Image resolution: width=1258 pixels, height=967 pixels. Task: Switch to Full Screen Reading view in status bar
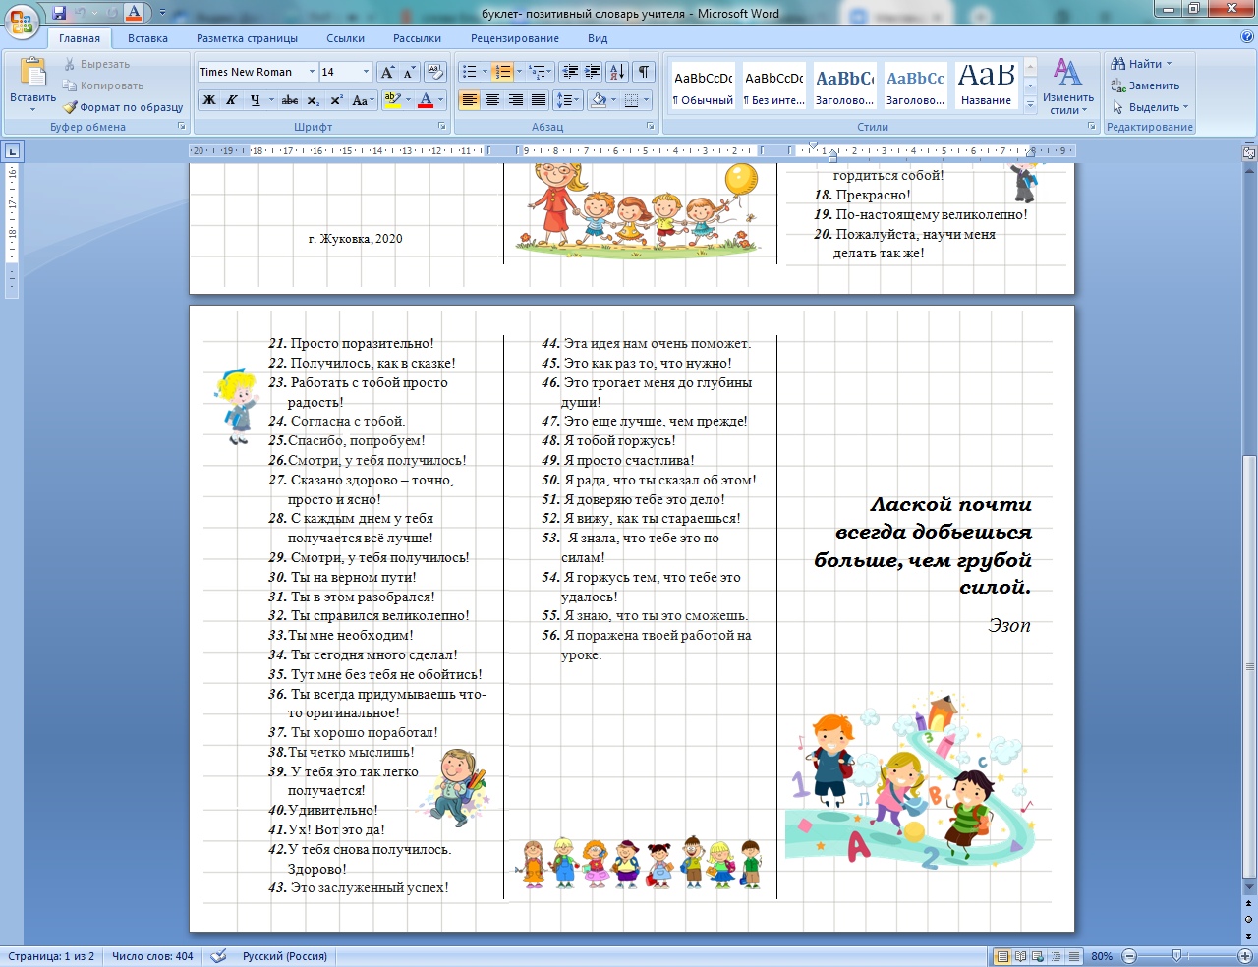pyautogui.click(x=1020, y=956)
